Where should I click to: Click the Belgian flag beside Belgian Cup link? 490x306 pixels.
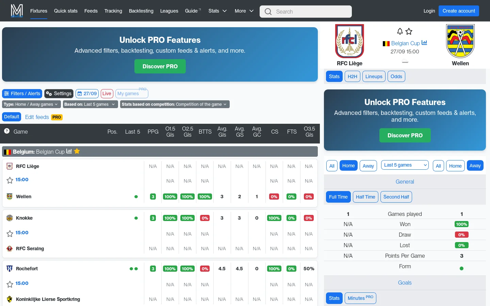click(x=386, y=44)
